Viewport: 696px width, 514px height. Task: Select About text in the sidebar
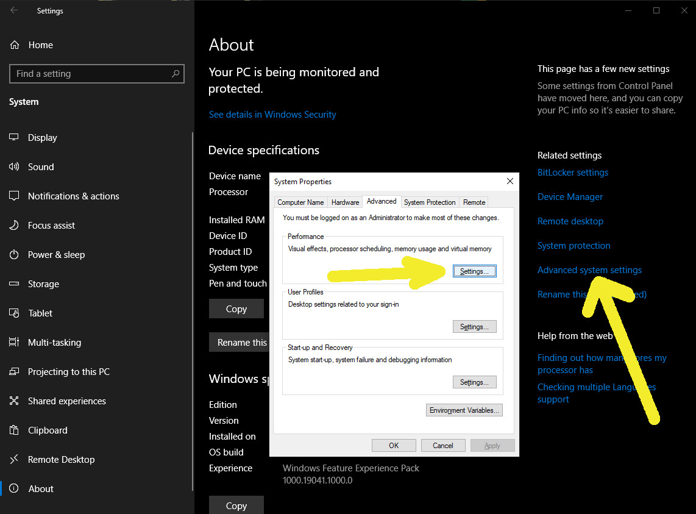tap(41, 488)
